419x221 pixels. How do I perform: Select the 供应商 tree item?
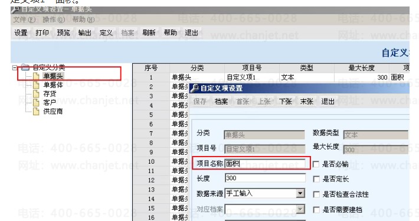point(53,111)
